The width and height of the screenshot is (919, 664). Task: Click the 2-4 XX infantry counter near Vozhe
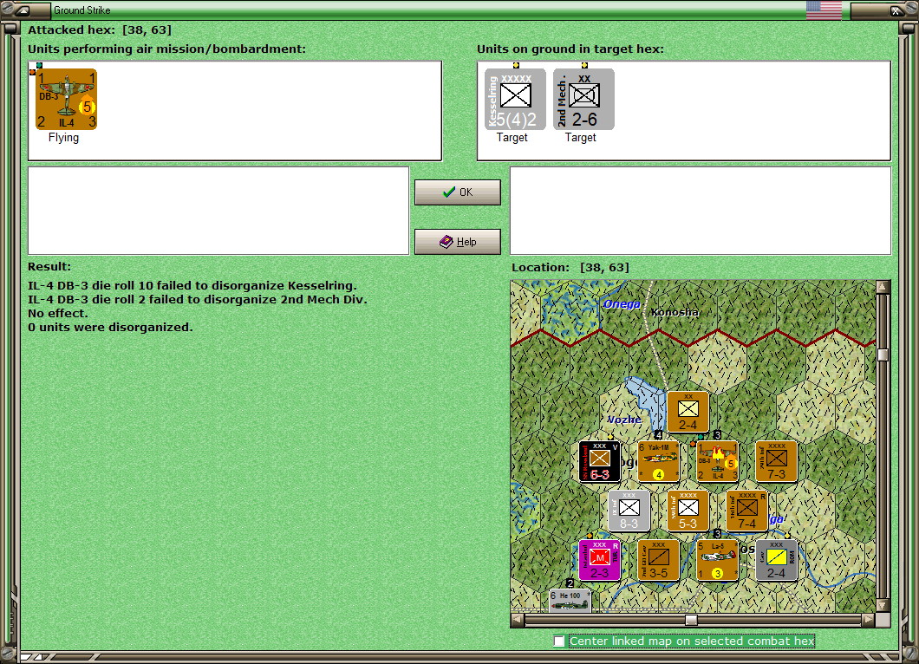(x=688, y=412)
